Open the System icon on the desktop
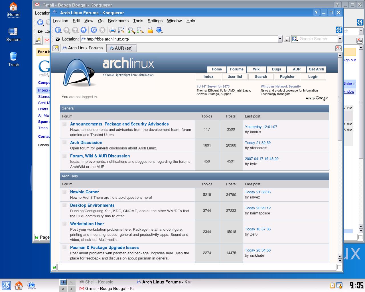The height and width of the screenshot is (292, 365). [x=13, y=35]
